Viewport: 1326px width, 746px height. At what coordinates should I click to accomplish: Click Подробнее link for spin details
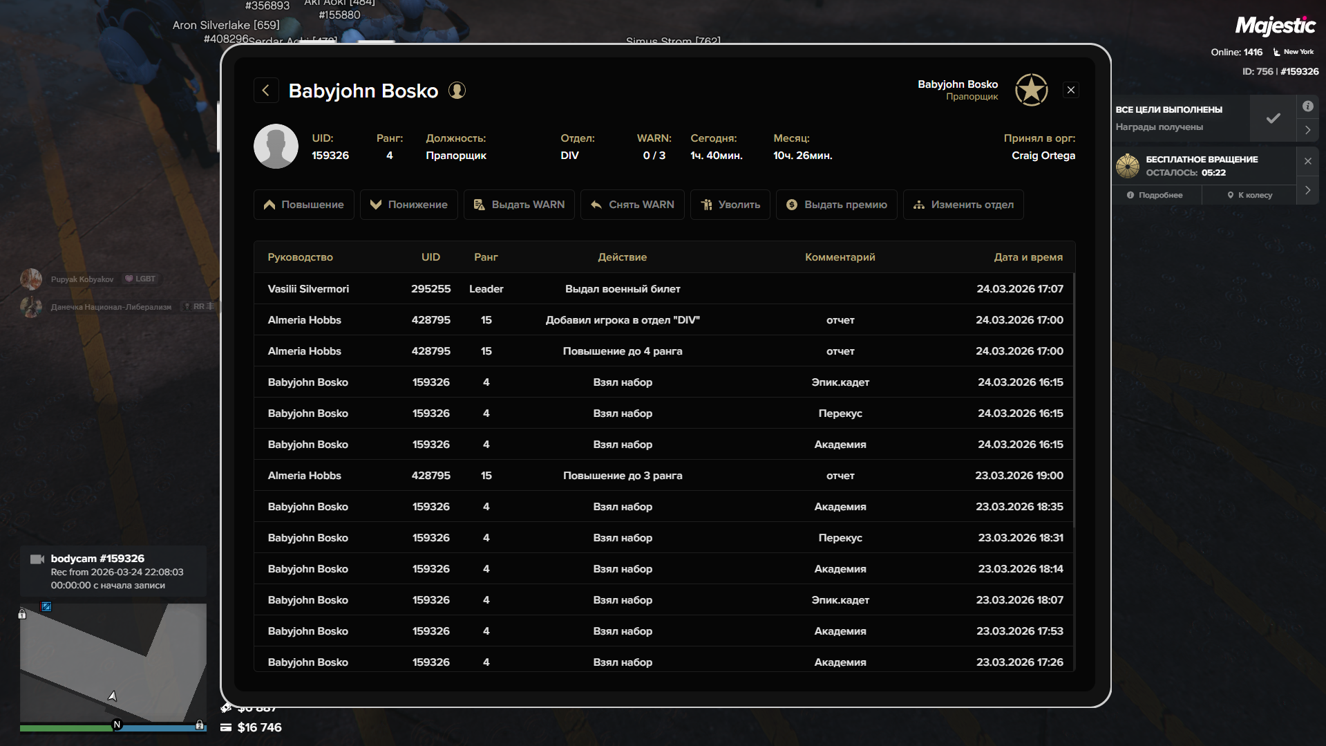coord(1155,195)
